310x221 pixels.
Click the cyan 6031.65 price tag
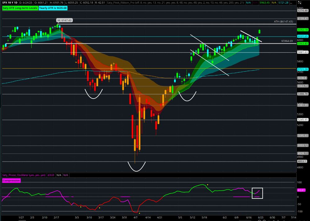[303, 36]
